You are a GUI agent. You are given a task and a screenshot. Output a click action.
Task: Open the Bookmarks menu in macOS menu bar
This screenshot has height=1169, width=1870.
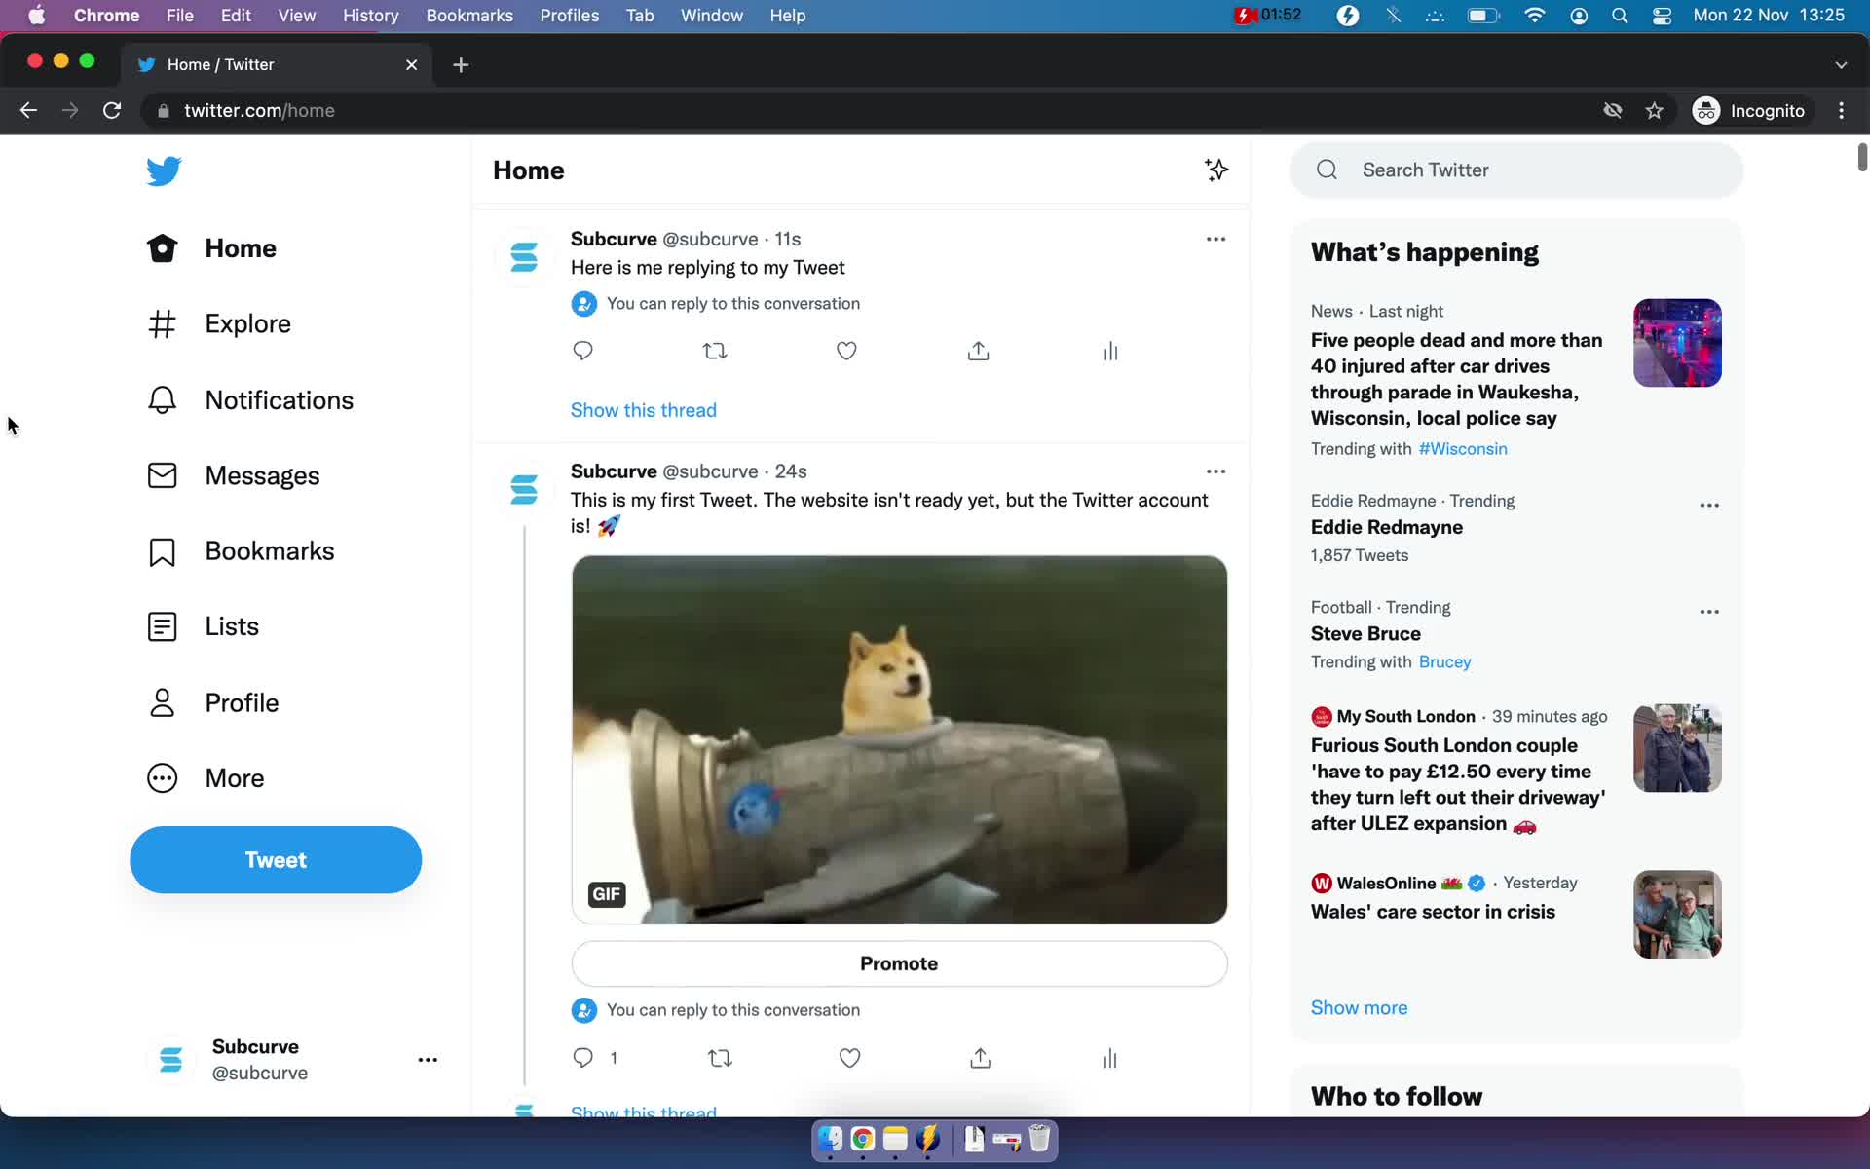(x=469, y=16)
